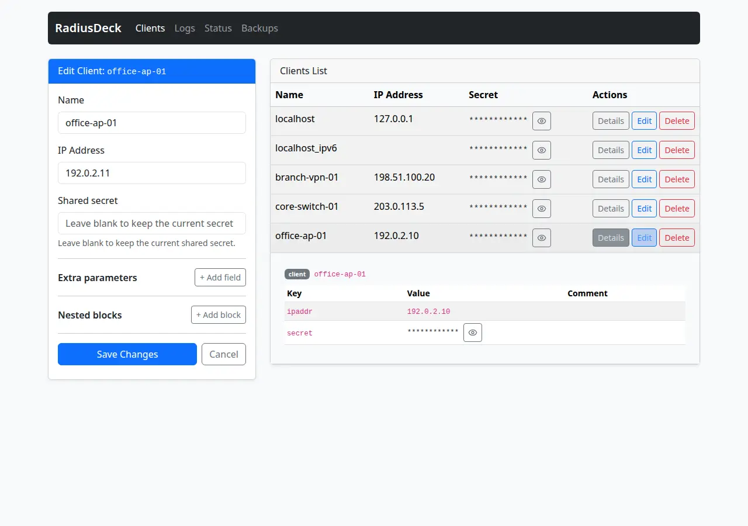
Task: Open Details for localhost
Action: pyautogui.click(x=611, y=121)
